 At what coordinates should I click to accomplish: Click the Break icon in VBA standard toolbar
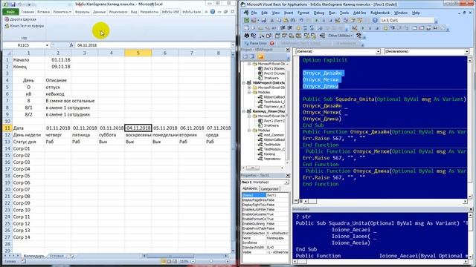point(324,20)
